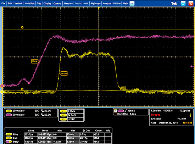Open the Cursors menu
This screenshot has width=195, height=144.
pyautogui.click(x=57, y=4)
